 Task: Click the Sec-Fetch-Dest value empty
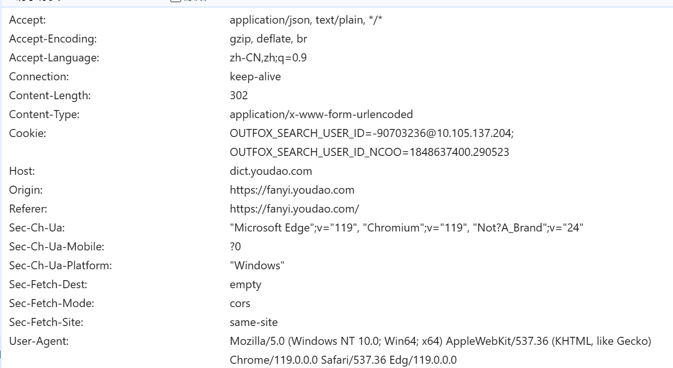point(245,284)
